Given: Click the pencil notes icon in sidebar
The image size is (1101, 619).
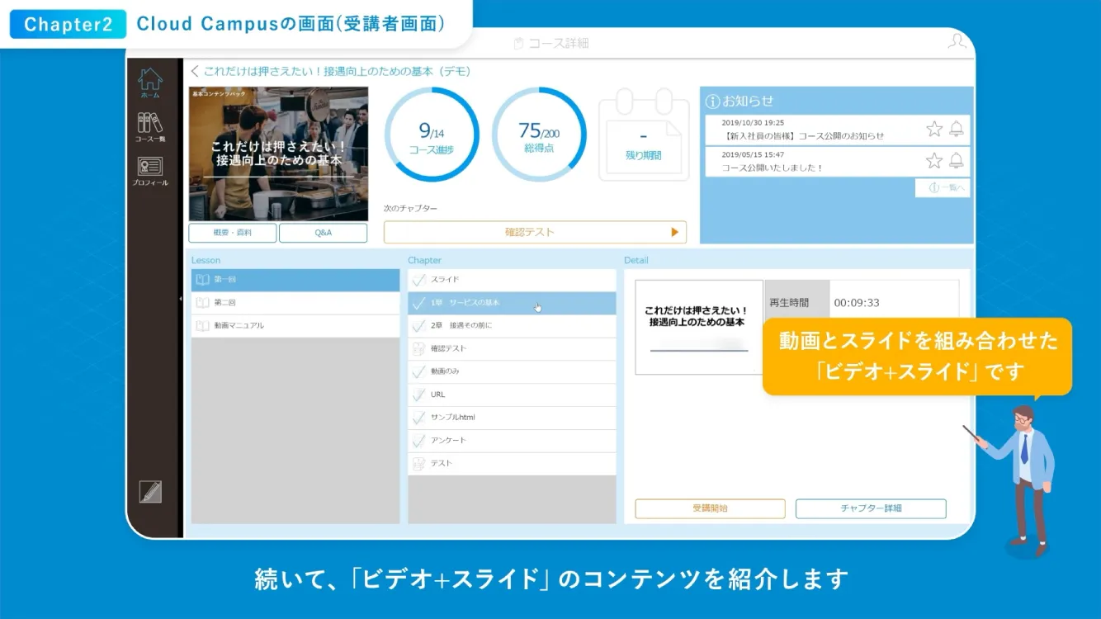Looking at the screenshot, I should tap(150, 492).
